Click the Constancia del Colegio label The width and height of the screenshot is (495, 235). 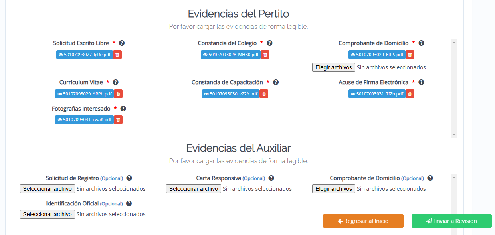click(x=227, y=43)
